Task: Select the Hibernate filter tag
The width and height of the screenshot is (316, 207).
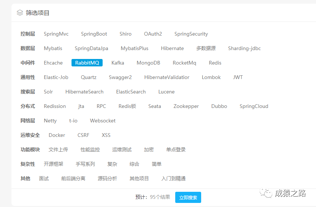Action: (172, 49)
